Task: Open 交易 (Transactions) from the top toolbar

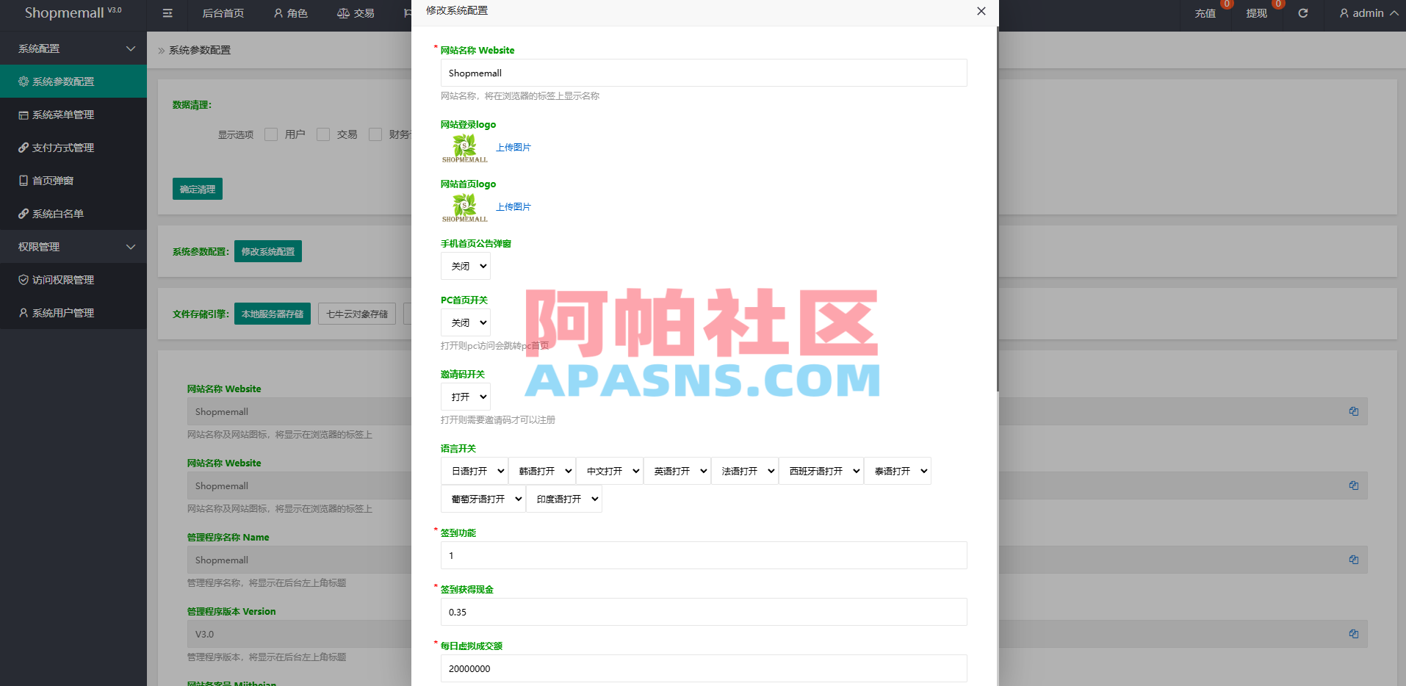Action: [x=356, y=13]
